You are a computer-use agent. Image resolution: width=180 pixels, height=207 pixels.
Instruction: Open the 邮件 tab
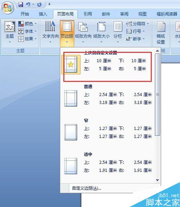click(x=106, y=14)
